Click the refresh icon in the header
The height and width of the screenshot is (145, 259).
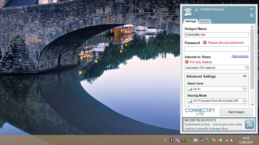tap(252, 15)
